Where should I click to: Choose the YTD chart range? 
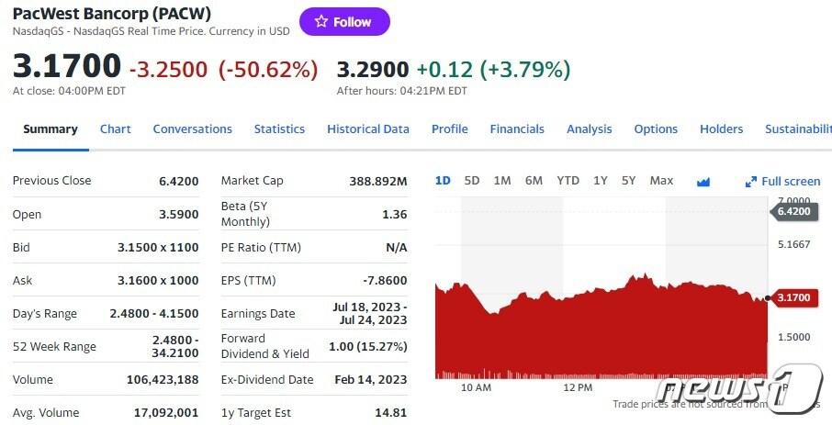[x=568, y=181]
